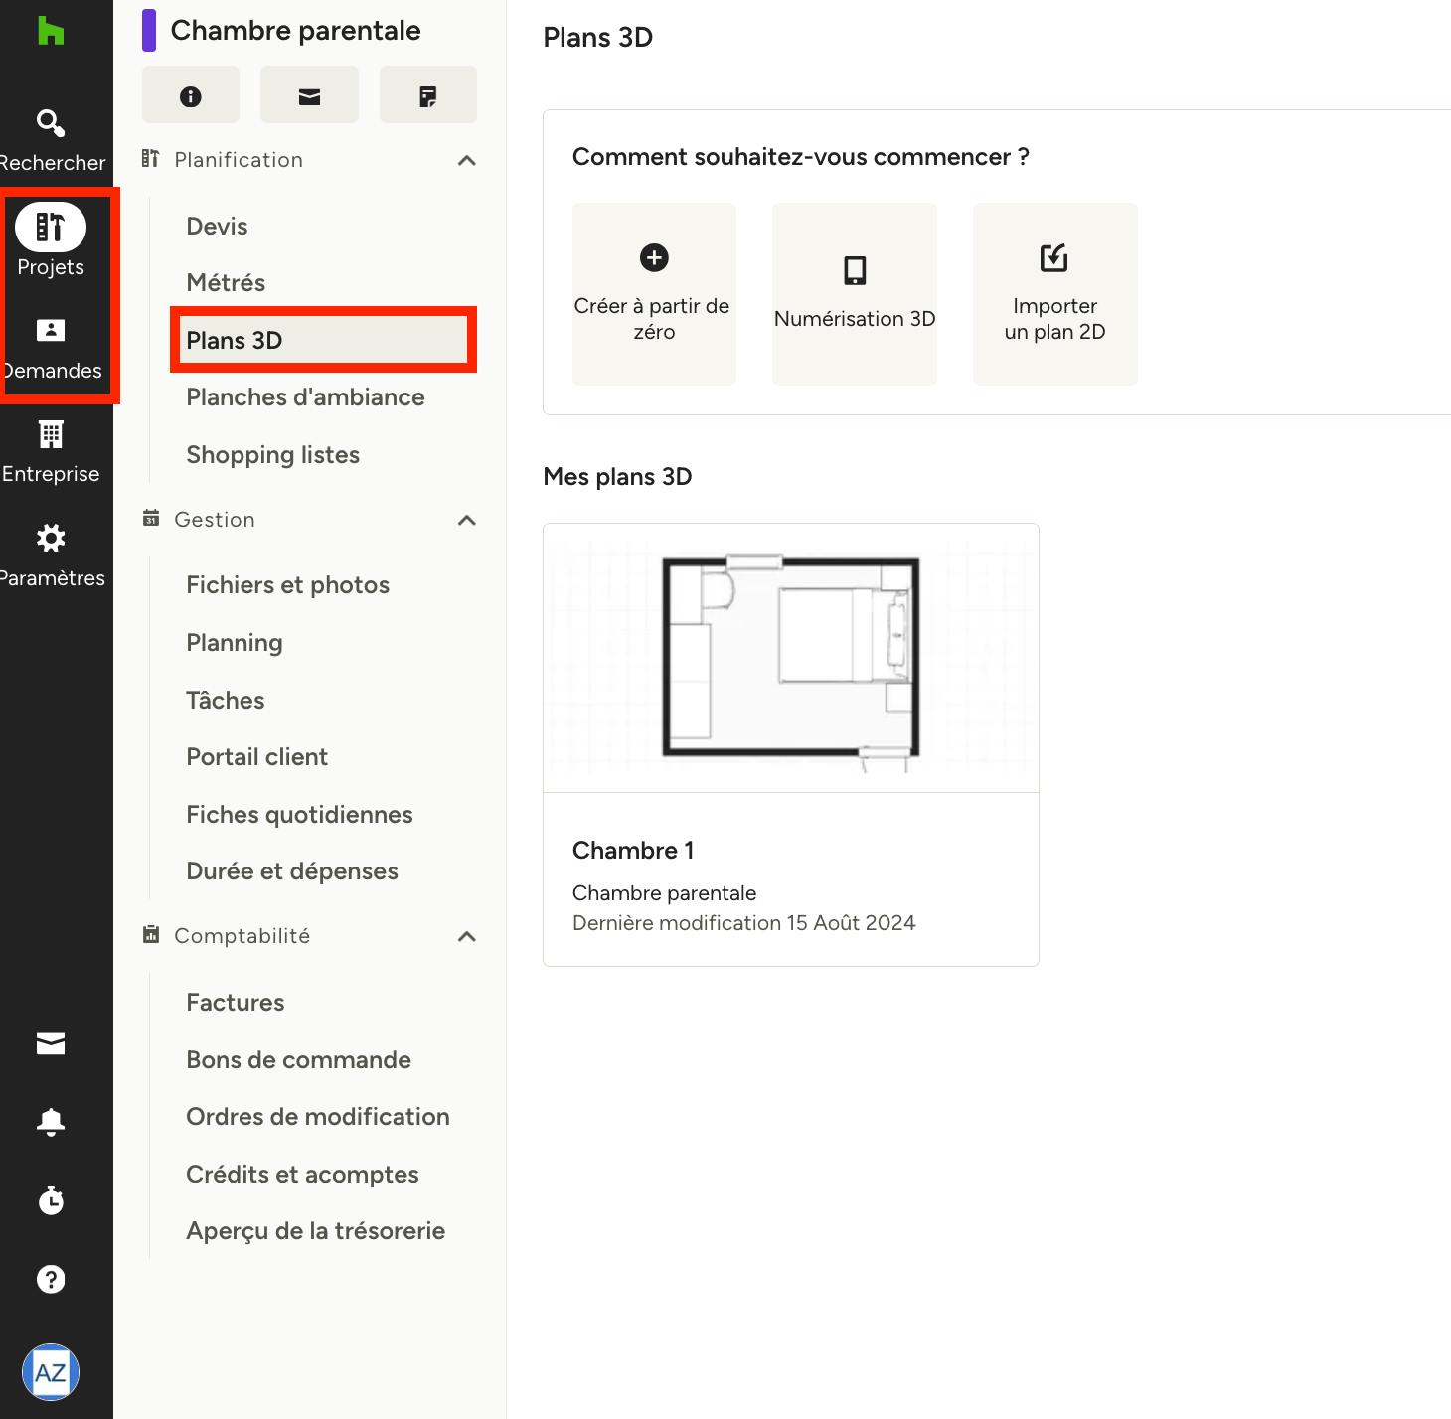Collapse the Planification section
Image resolution: width=1451 pixels, height=1419 pixels.
(x=467, y=160)
